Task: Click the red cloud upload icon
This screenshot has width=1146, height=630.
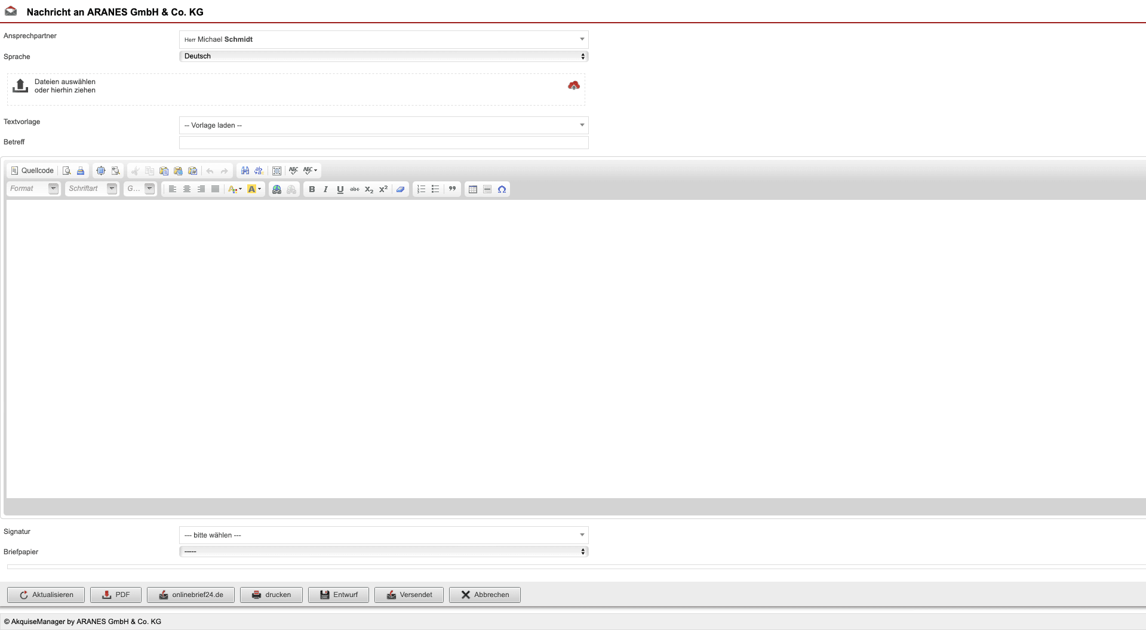Action: point(573,86)
